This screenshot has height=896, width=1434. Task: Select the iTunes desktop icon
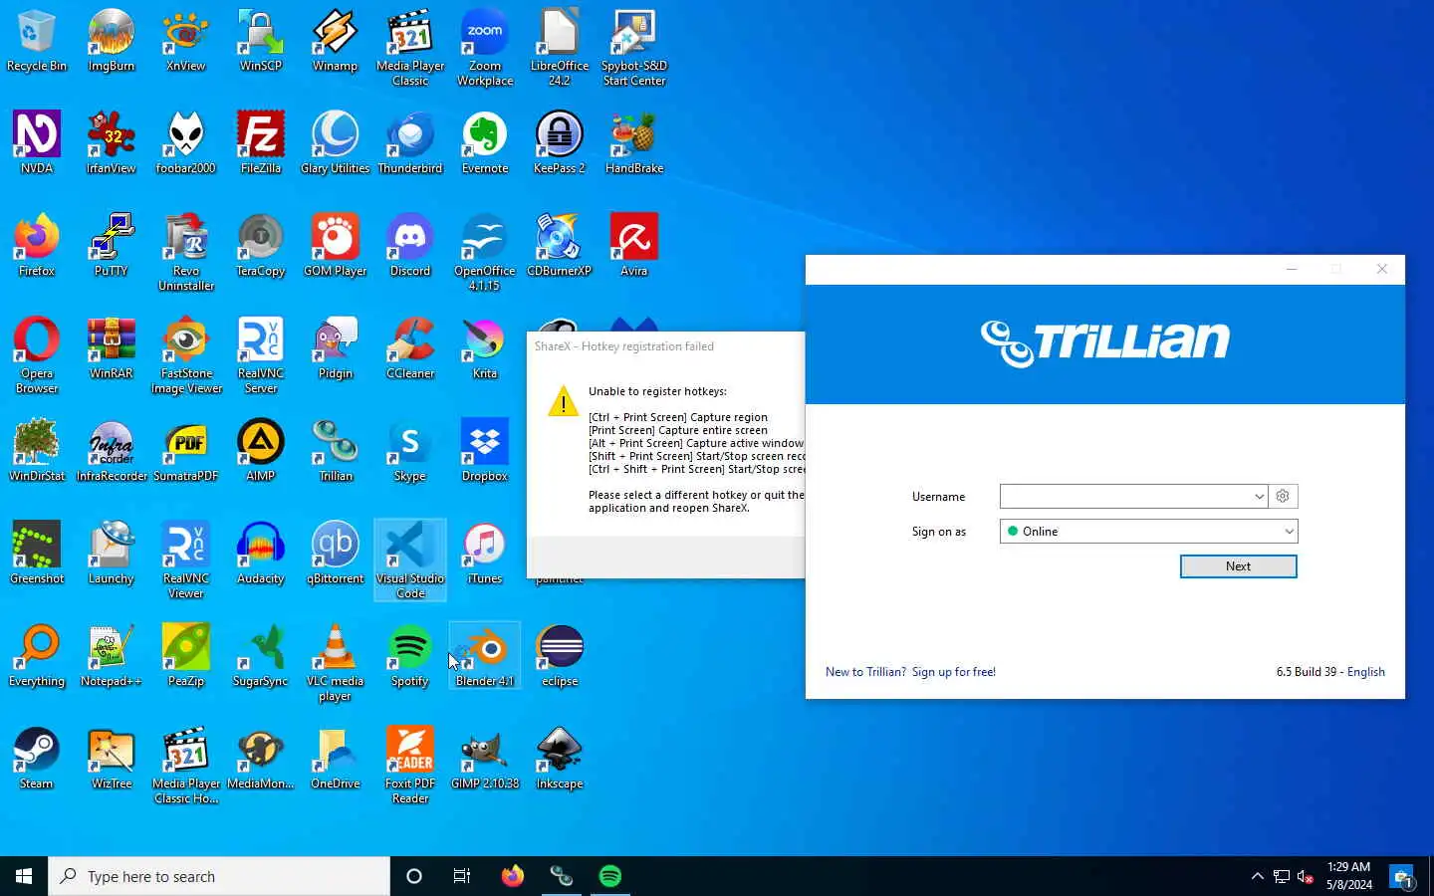(485, 554)
